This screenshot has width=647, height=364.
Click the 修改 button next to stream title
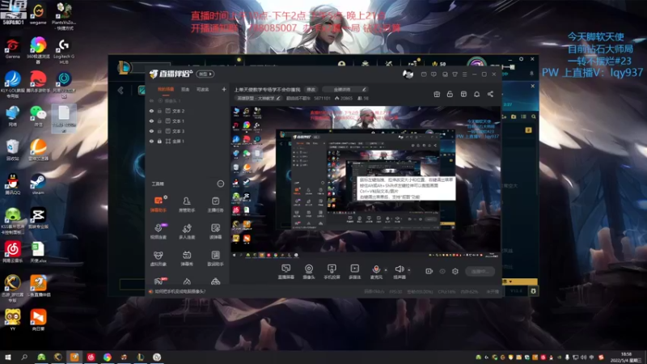[x=311, y=89]
